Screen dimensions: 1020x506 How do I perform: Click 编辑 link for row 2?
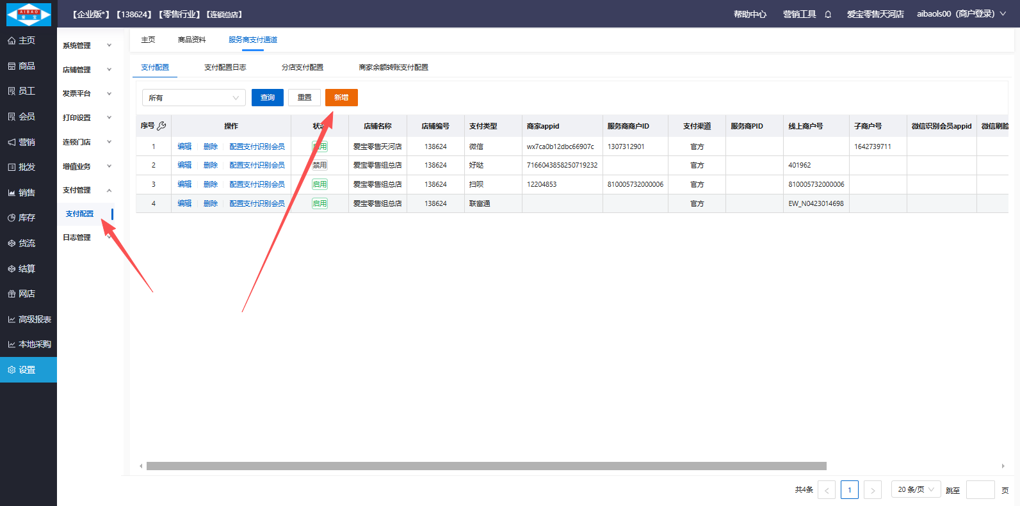tap(184, 165)
